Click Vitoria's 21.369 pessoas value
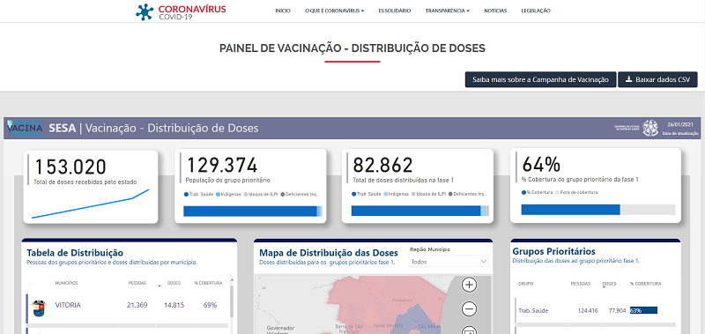The image size is (705, 334). 137,305
